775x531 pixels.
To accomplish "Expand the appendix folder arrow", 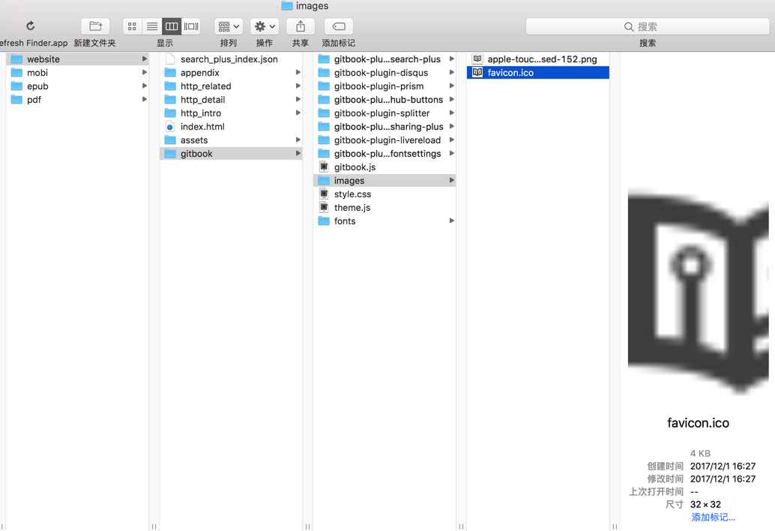I will pyautogui.click(x=298, y=73).
